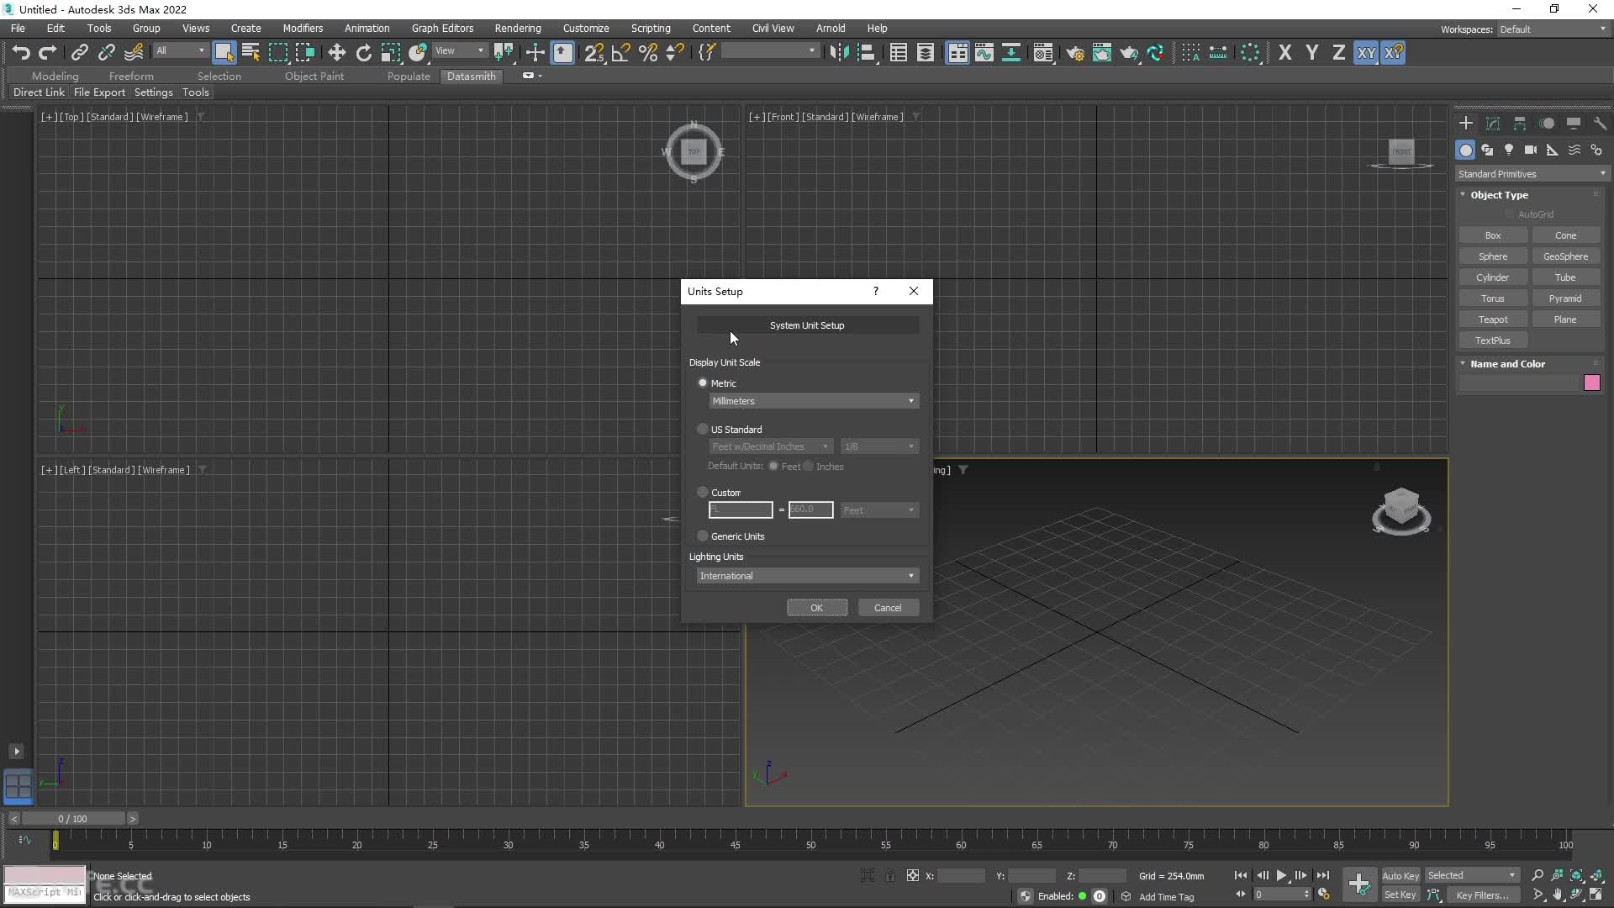This screenshot has height=908, width=1614.
Task: Pick the Select and Scale tool
Action: (x=390, y=53)
